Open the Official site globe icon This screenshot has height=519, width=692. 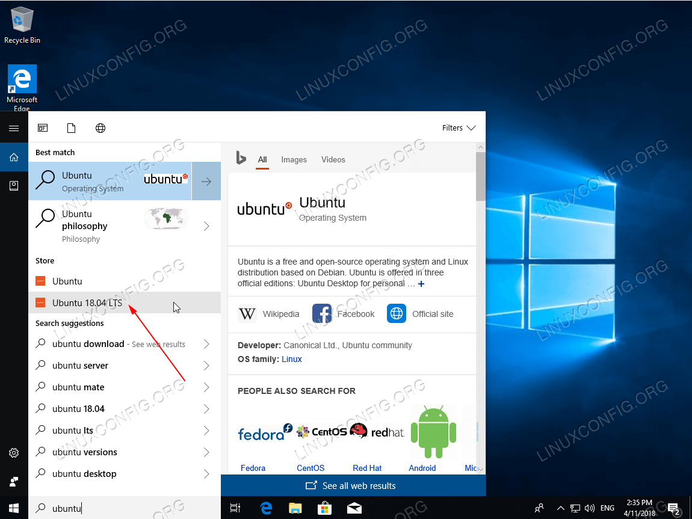397,313
